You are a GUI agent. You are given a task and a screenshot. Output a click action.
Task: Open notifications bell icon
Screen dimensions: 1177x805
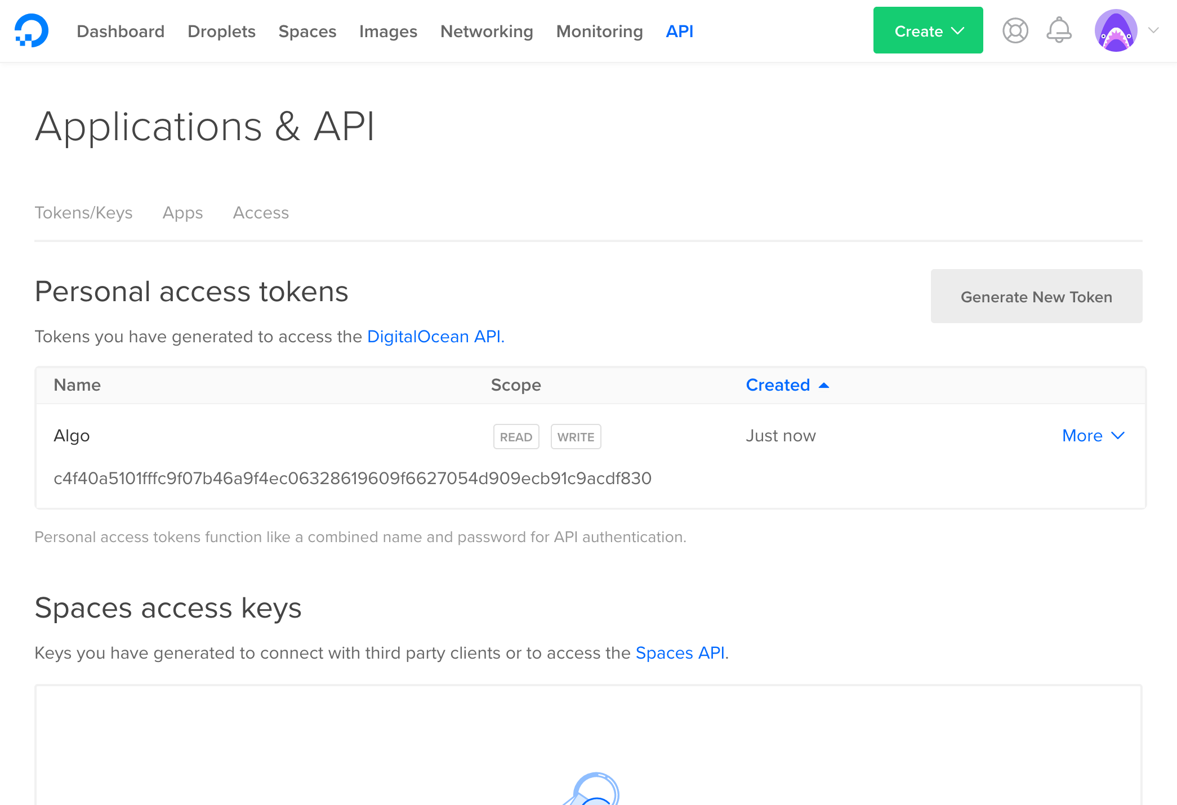tap(1059, 30)
